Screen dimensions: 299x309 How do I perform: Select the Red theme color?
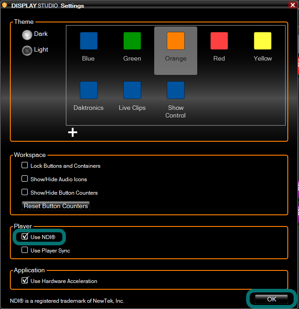coord(219,41)
